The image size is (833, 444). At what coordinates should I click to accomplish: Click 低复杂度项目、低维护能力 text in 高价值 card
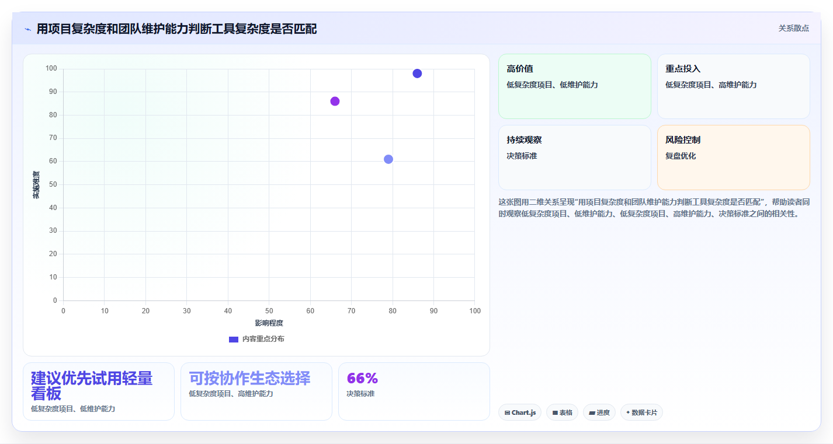(552, 85)
